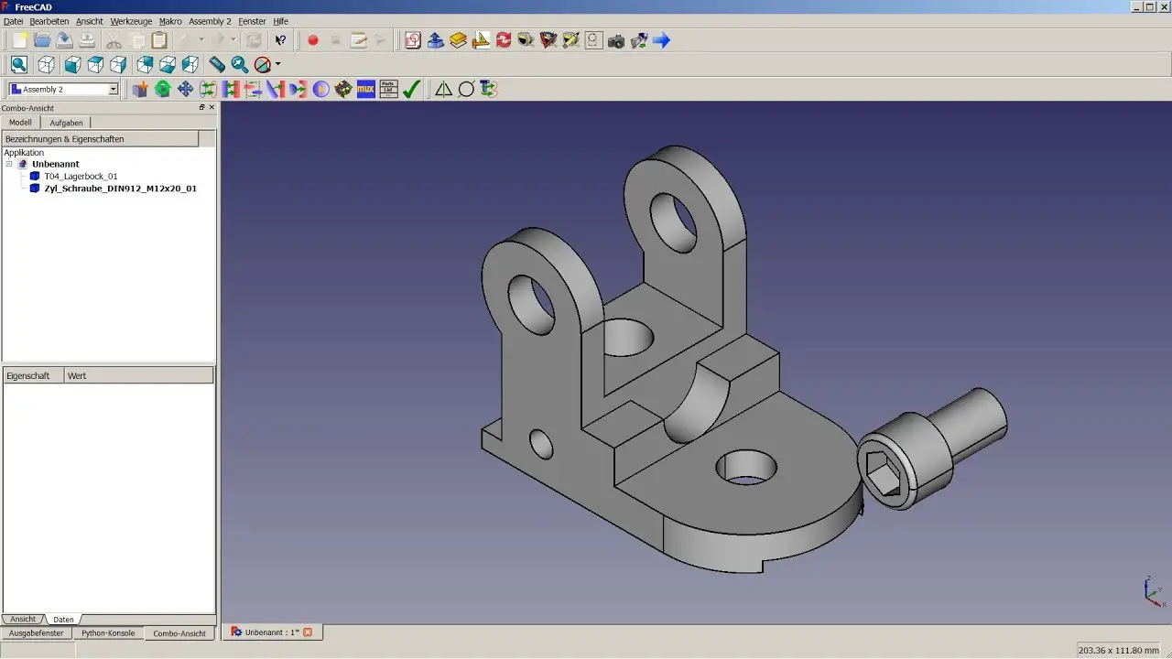Click the Print icon

(87, 40)
